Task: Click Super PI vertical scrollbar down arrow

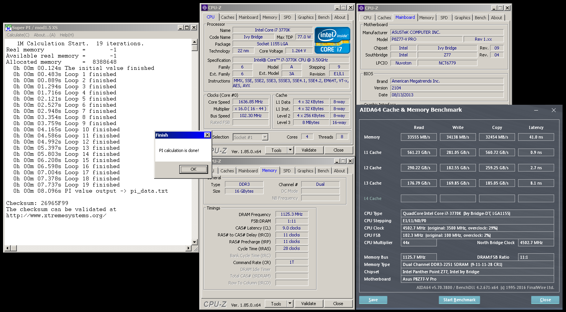Action: (195, 242)
